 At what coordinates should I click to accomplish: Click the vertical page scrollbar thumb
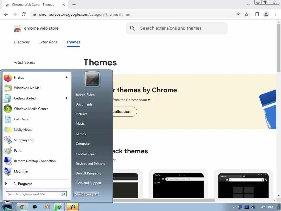click(279, 48)
